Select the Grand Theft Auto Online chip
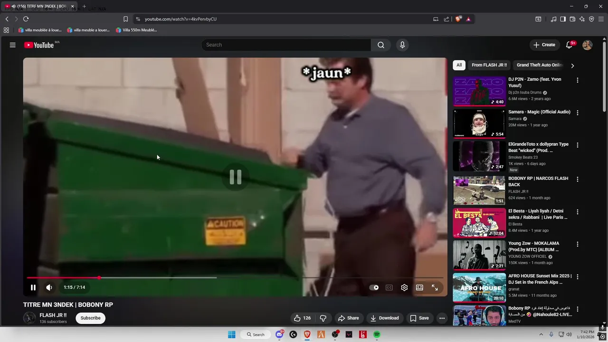 tap(539, 65)
